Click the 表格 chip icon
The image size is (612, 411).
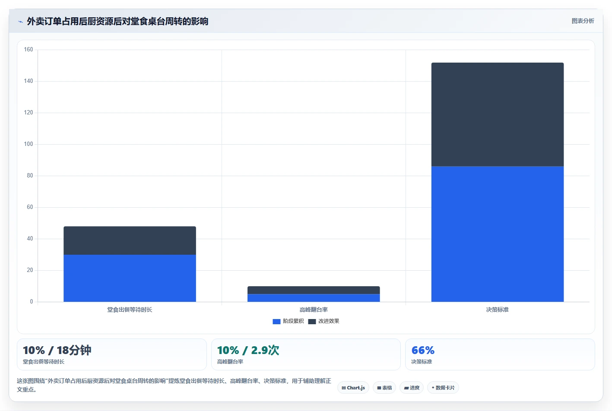tap(379, 388)
